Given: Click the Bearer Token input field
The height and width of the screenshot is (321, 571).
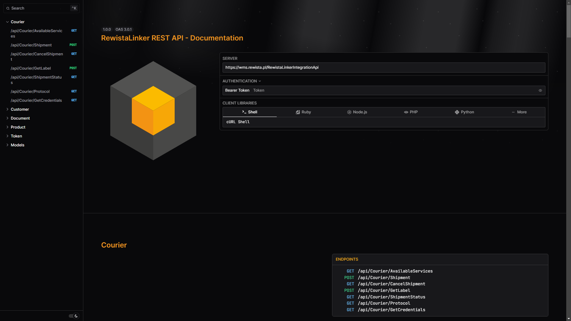Looking at the screenshot, I should coord(384,90).
